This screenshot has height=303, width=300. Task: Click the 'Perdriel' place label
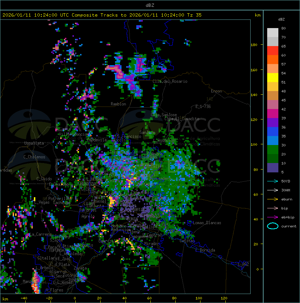88,210
